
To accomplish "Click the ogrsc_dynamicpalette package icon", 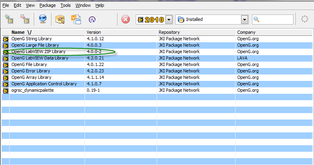I will pyautogui.click(x=6, y=91).
